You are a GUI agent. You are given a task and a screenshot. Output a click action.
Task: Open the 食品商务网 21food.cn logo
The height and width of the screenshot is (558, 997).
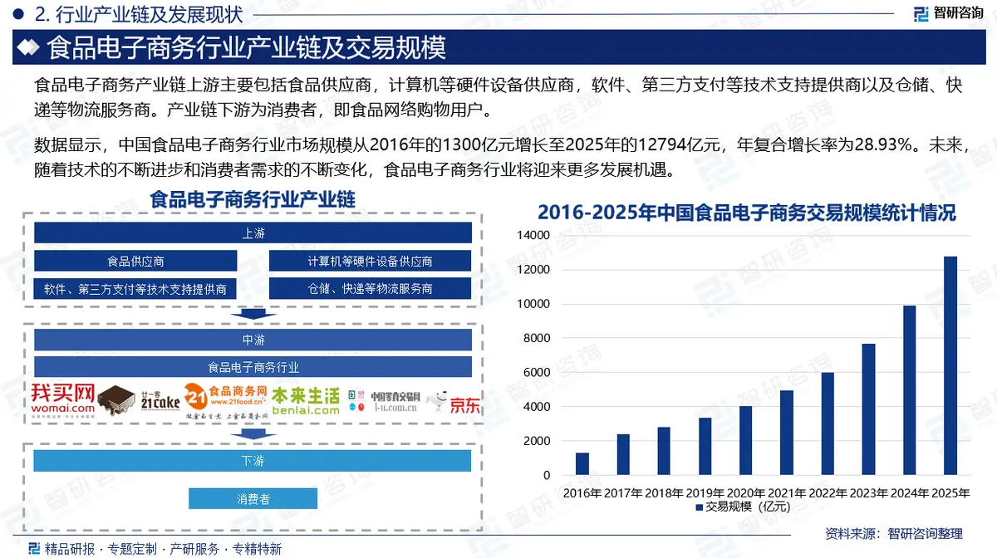pyautogui.click(x=226, y=399)
